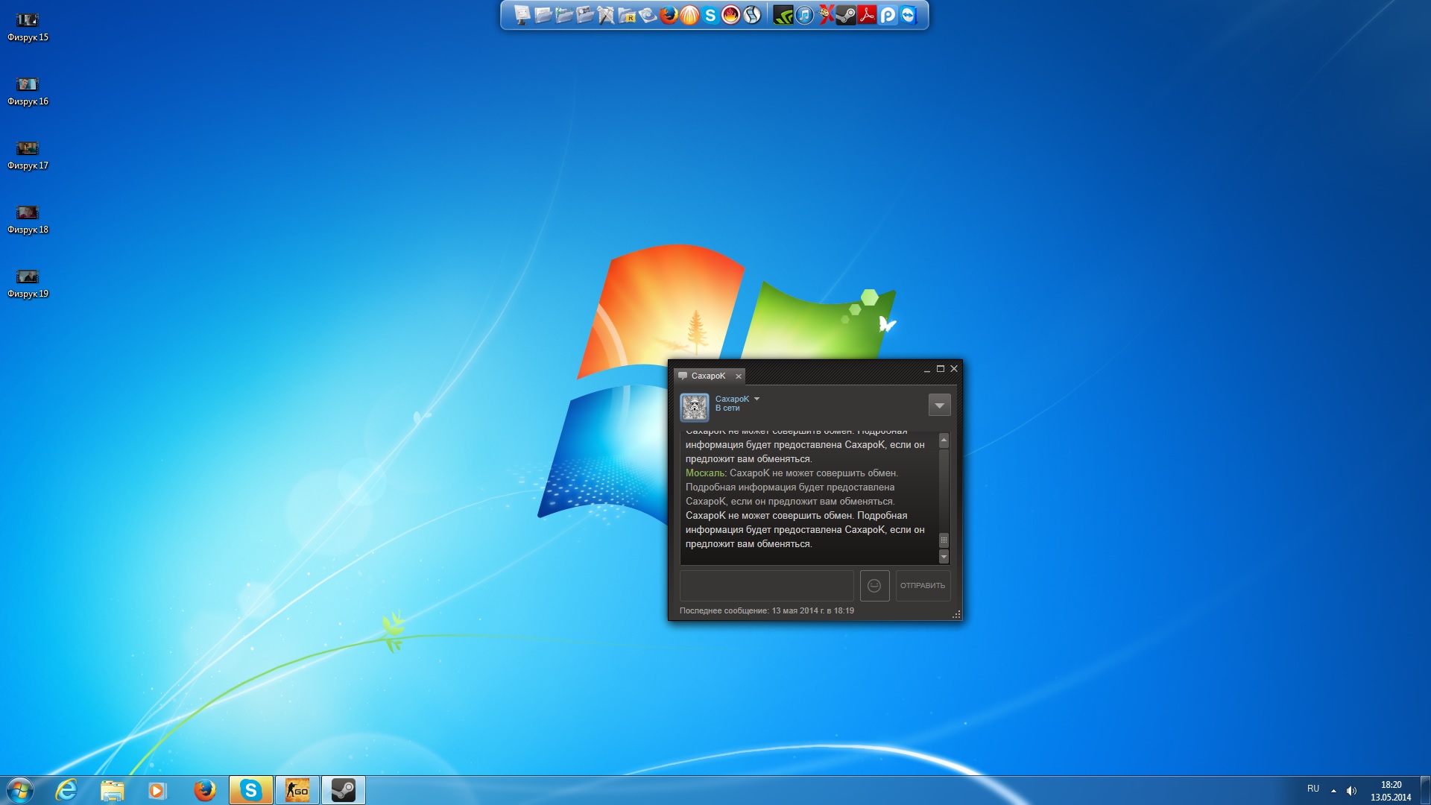Open the CD drive icon in the dock
This screenshot has height=805, width=1431.
click(x=648, y=15)
